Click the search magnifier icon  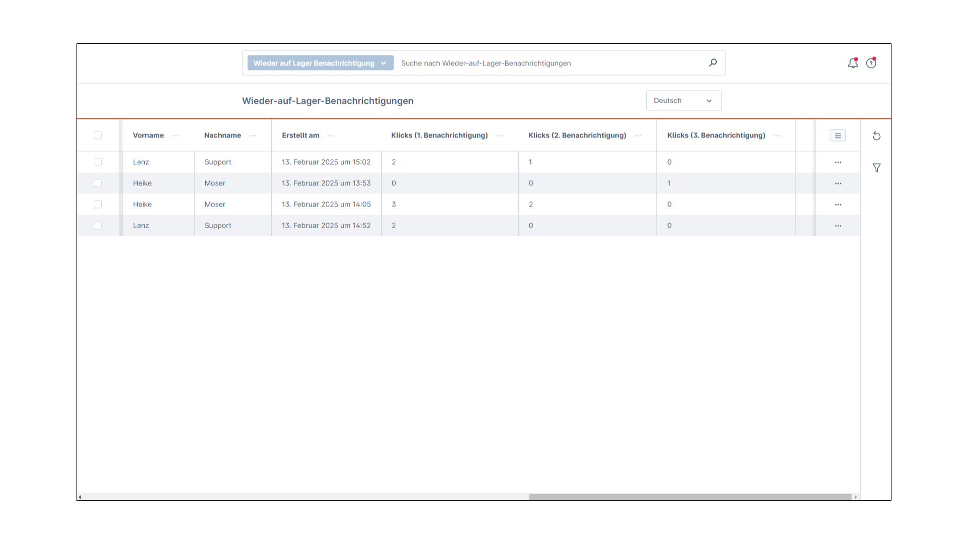coord(713,63)
